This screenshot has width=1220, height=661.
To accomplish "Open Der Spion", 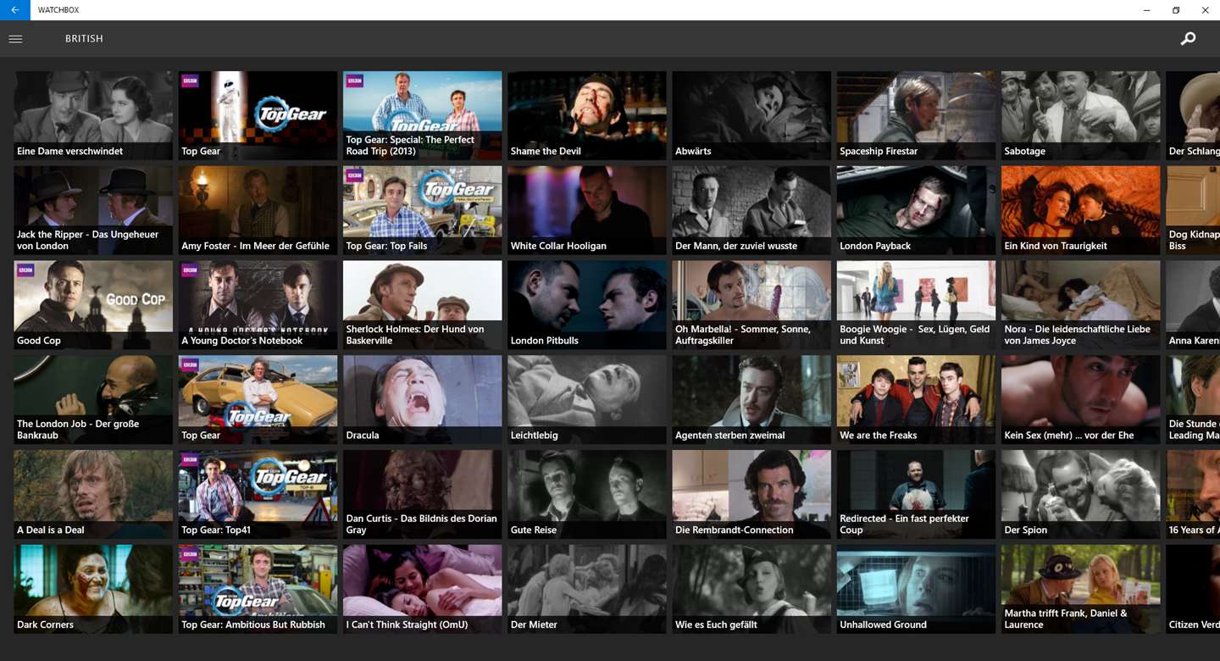I will (x=1080, y=495).
